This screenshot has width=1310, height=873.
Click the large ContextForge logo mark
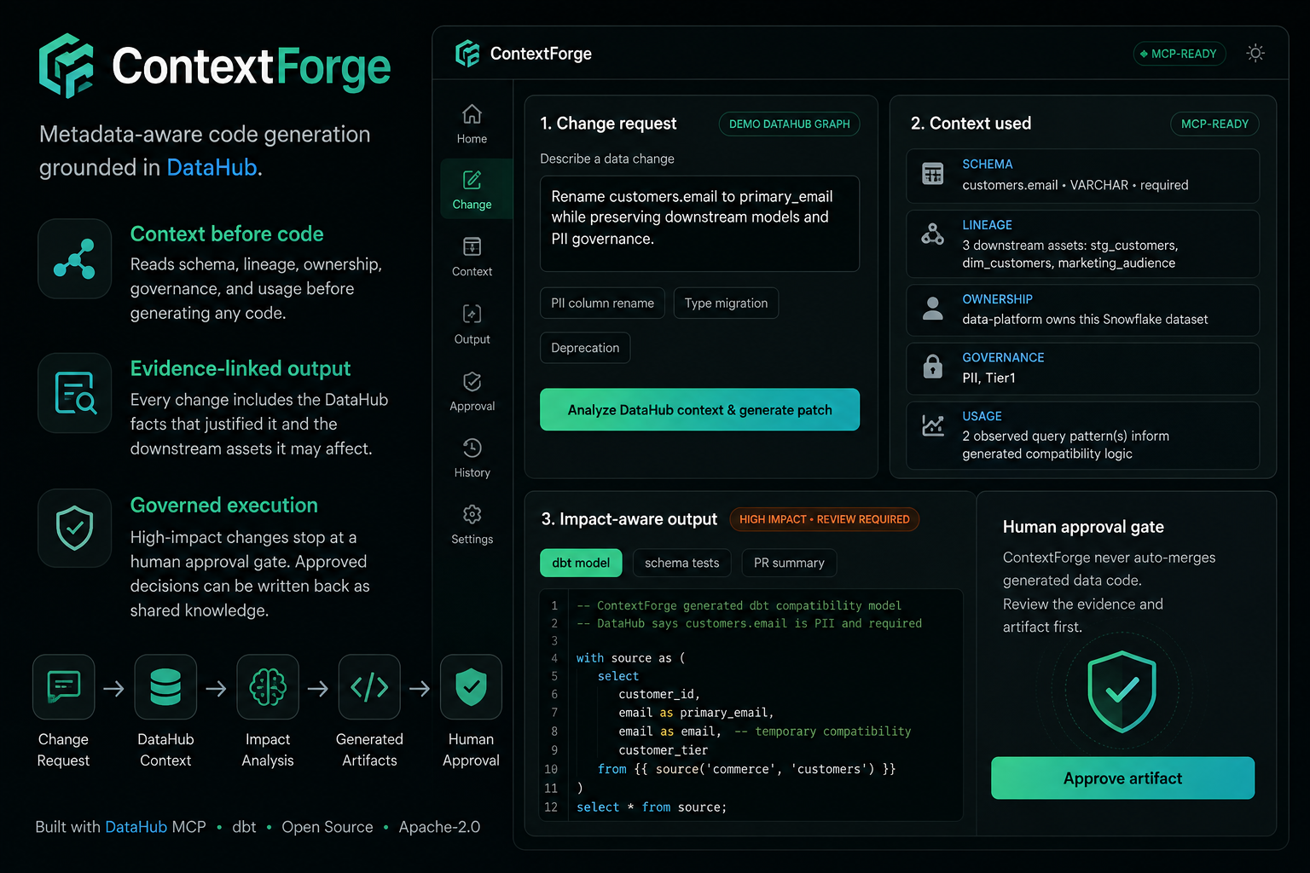point(67,66)
